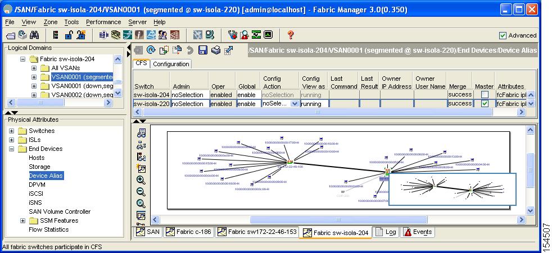Click the info 'i' toolbar icon
Image resolution: width=552 pixels, height=253 pixels.
139,35
